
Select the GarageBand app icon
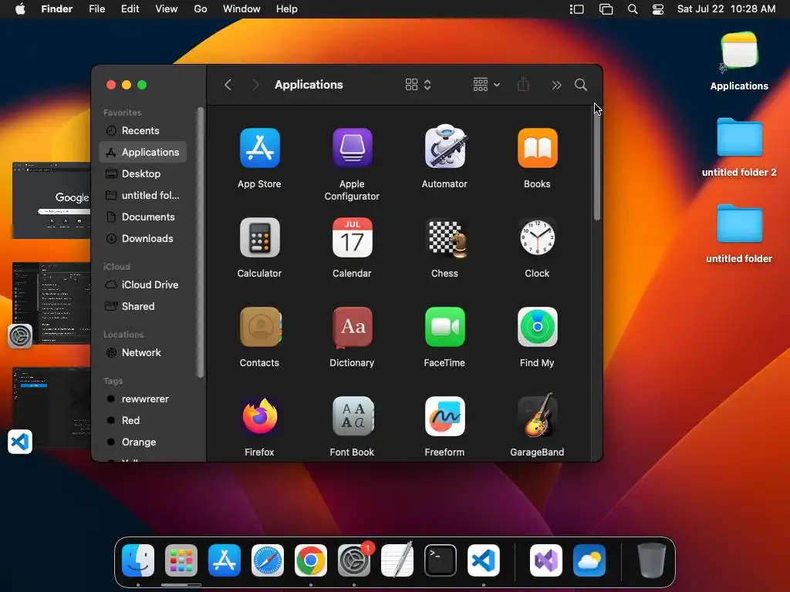[x=538, y=415]
